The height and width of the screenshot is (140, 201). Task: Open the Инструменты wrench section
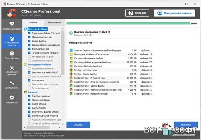point(12,85)
